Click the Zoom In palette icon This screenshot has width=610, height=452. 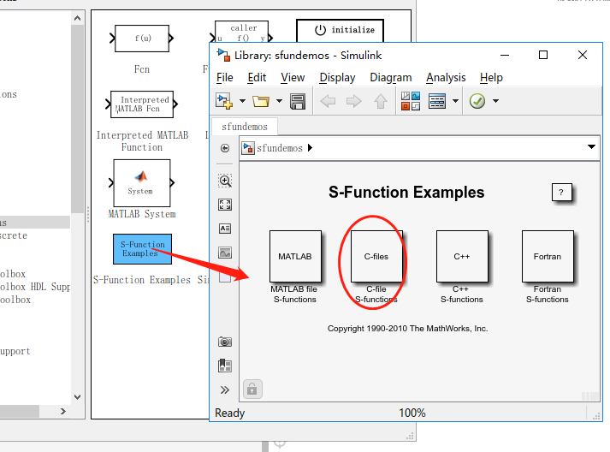coord(225,181)
